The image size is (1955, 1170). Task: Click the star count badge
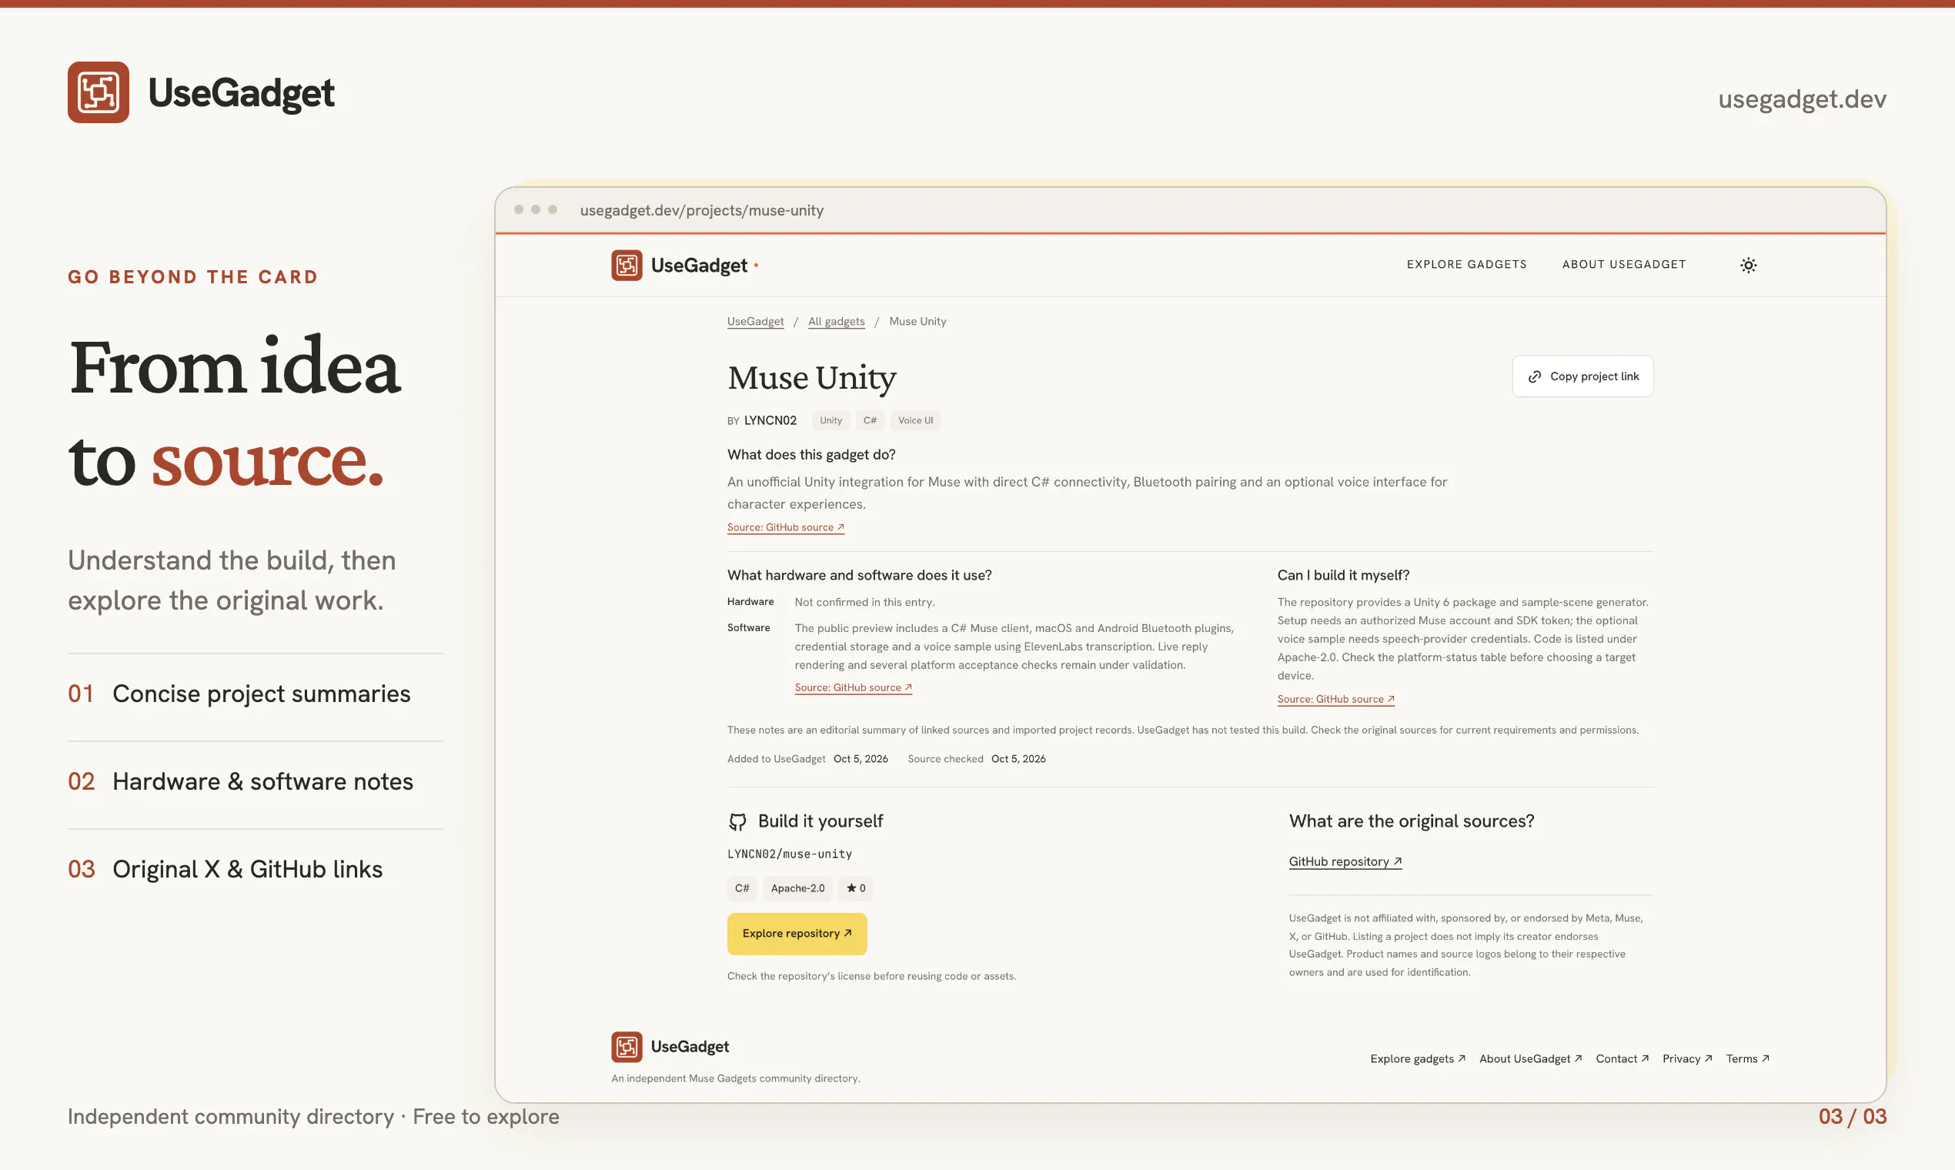click(x=855, y=888)
